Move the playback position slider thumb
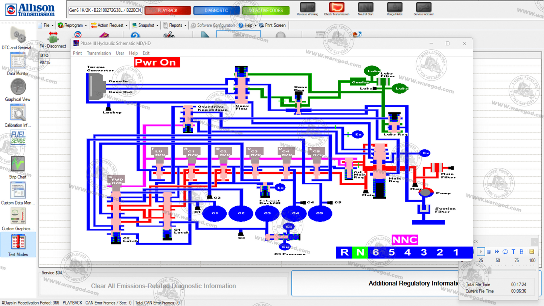Screen dimensions: 544x306 (x=489, y=269)
